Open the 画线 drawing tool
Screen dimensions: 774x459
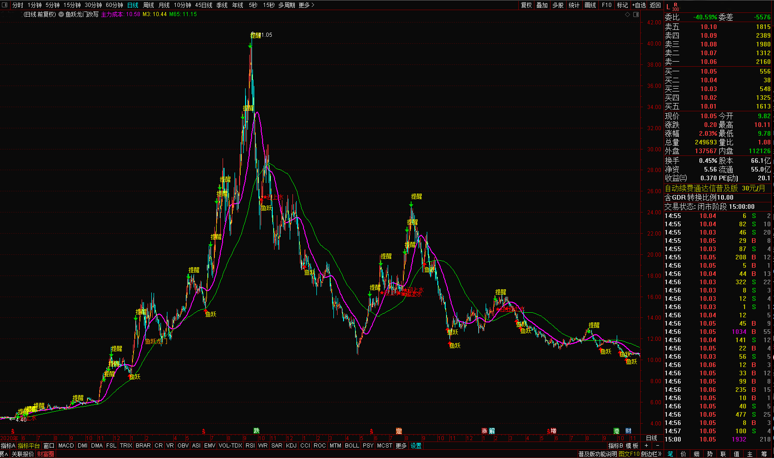590,5
